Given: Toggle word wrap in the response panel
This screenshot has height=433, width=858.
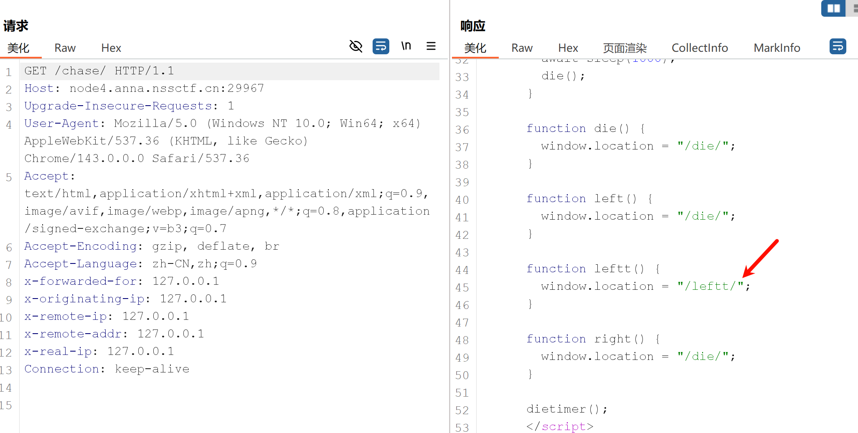Looking at the screenshot, I should pyautogui.click(x=838, y=46).
